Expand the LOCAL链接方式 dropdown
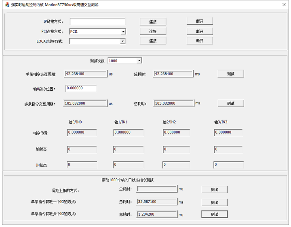The height and width of the screenshot is (227, 291). [x=122, y=41]
